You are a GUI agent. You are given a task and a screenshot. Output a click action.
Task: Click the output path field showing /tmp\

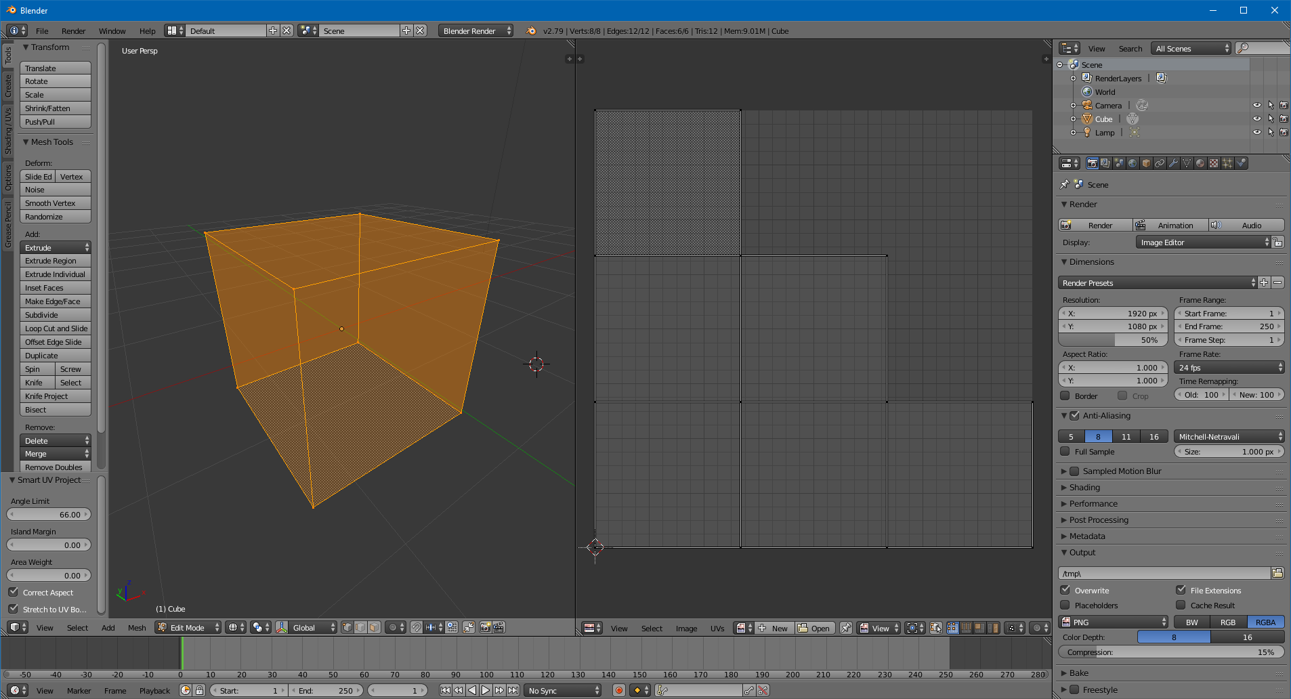(x=1164, y=574)
